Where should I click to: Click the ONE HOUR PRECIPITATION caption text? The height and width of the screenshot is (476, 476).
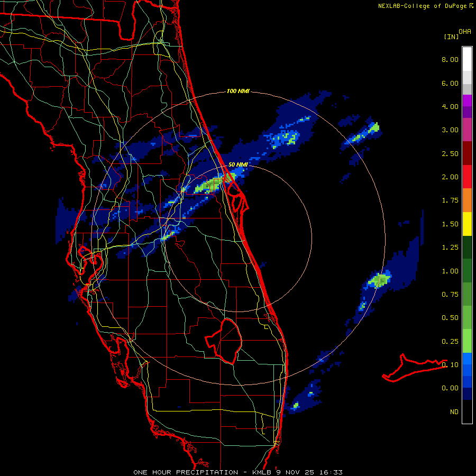(186, 472)
